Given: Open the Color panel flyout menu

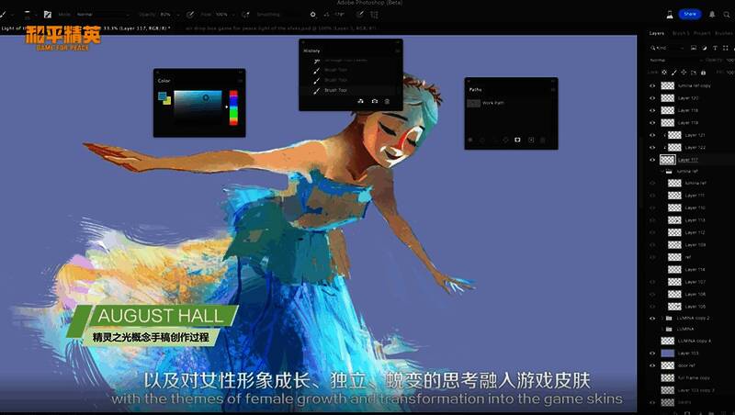Looking at the screenshot, I should click(x=240, y=81).
